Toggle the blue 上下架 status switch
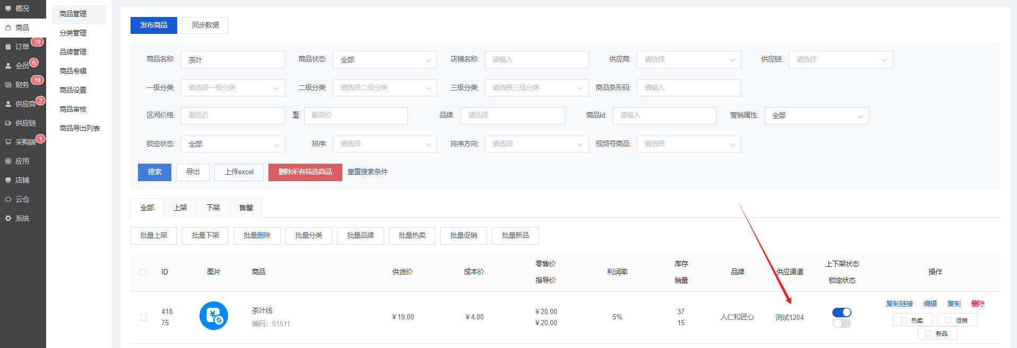This screenshot has width=1017, height=348. pyautogui.click(x=841, y=313)
